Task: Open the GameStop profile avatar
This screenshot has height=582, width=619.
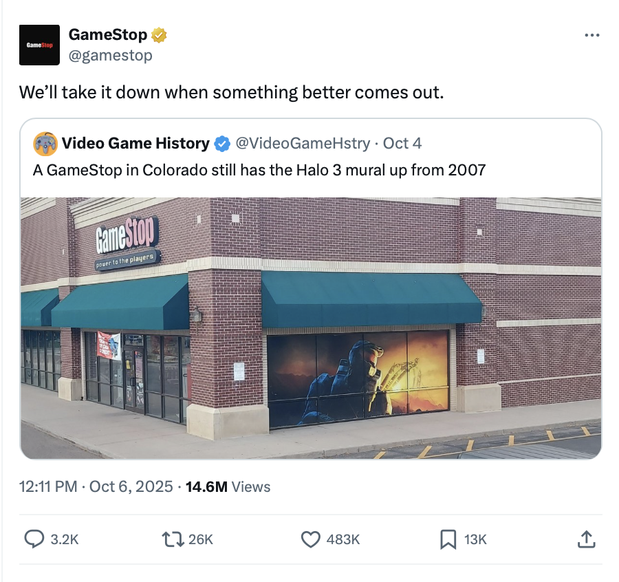Action: [39, 45]
